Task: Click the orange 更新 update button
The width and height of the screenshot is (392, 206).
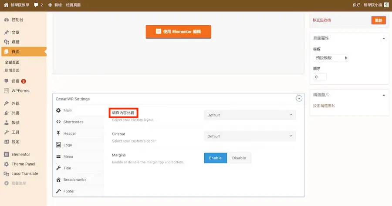Action: click(x=378, y=20)
